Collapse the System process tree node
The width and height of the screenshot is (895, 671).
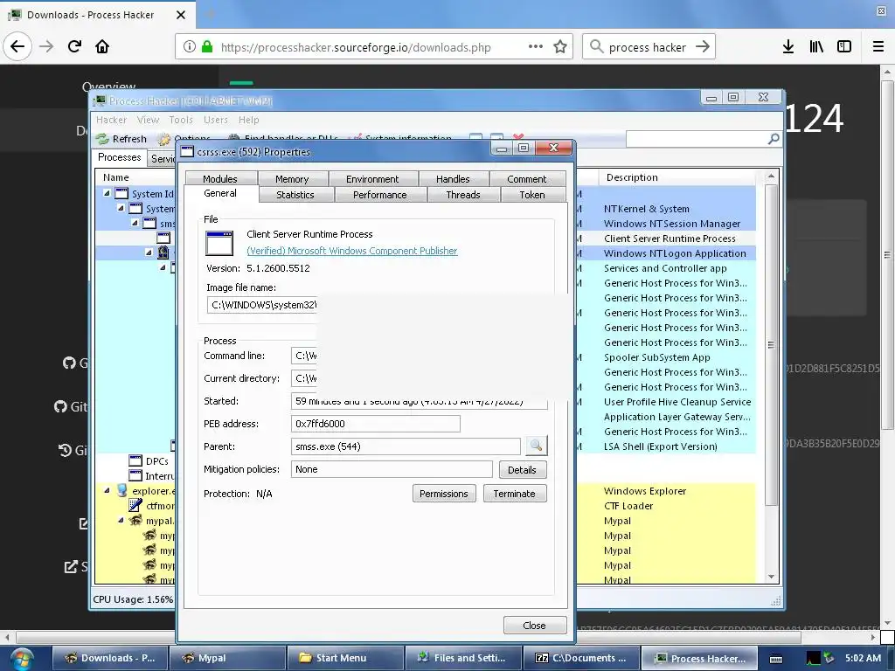click(121, 208)
